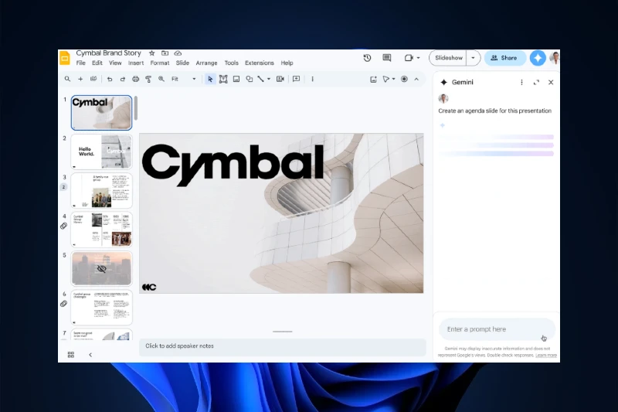Select the text box tool
The image size is (618, 412).
point(223,79)
